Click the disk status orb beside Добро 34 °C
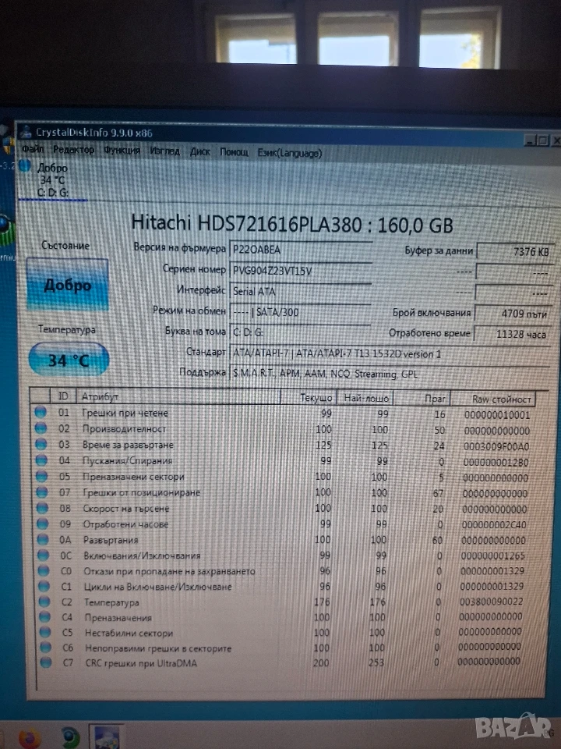Viewport: 561px width, 749px height. click(x=25, y=166)
